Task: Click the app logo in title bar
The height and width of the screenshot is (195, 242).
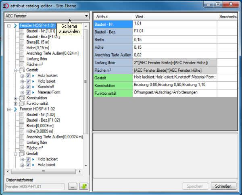Action: (x=6, y=6)
